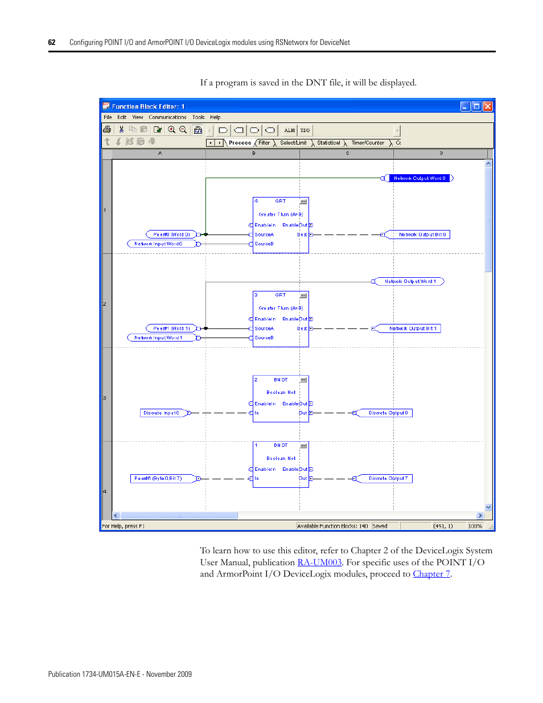The width and height of the screenshot is (543, 703).
Task: Click the Zoom Out magnifier
Action: pos(183,130)
